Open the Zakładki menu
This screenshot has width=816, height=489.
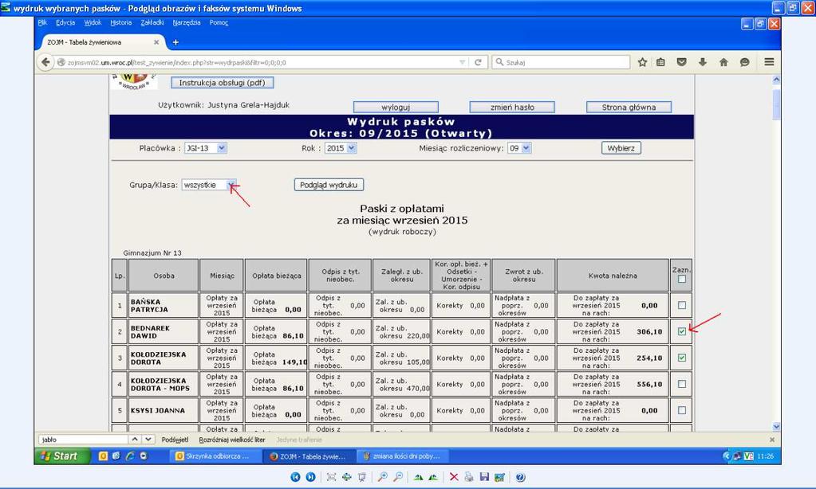[152, 22]
